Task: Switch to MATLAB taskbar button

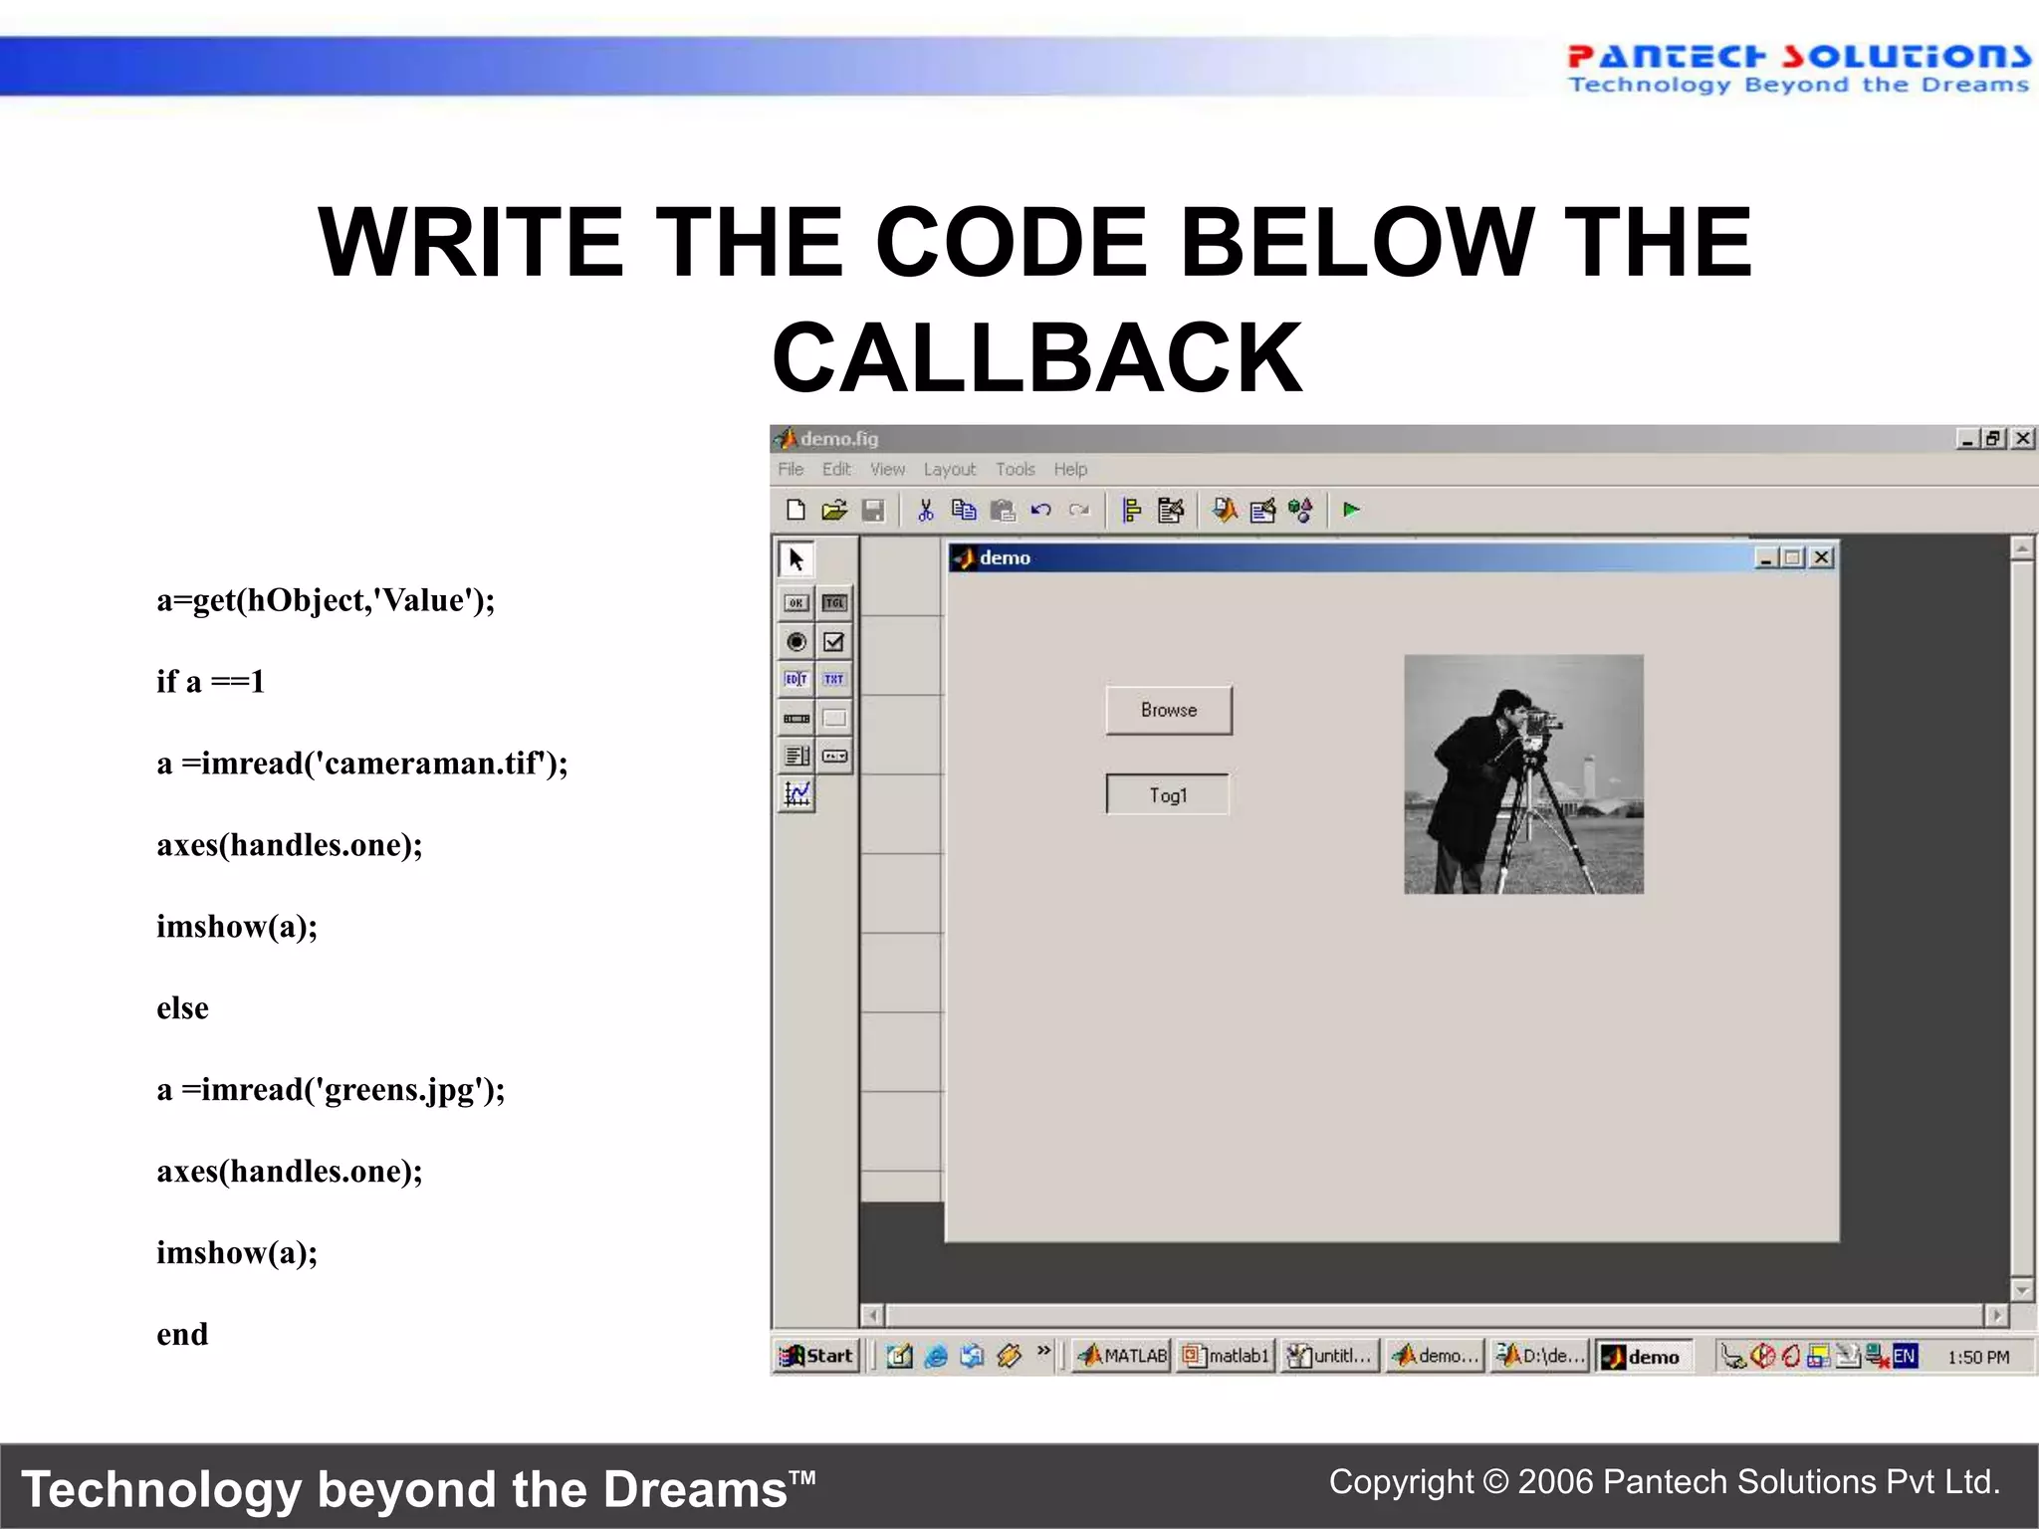Action: click(1122, 1356)
